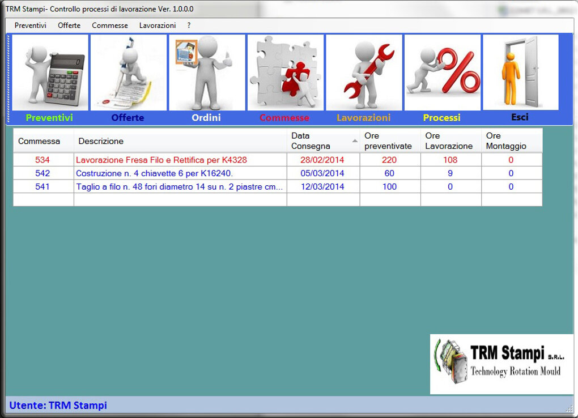This screenshot has height=418, width=578.
Task: Click the blue Offerte toolbar label
Action: (x=128, y=118)
